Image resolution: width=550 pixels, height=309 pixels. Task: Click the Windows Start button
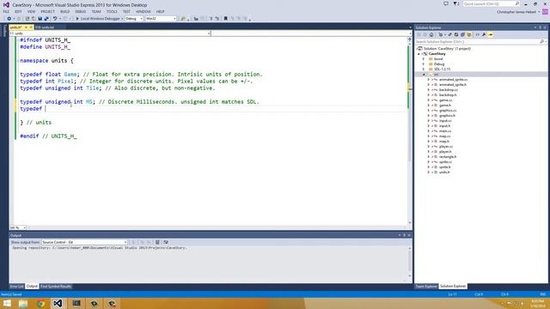point(7,303)
